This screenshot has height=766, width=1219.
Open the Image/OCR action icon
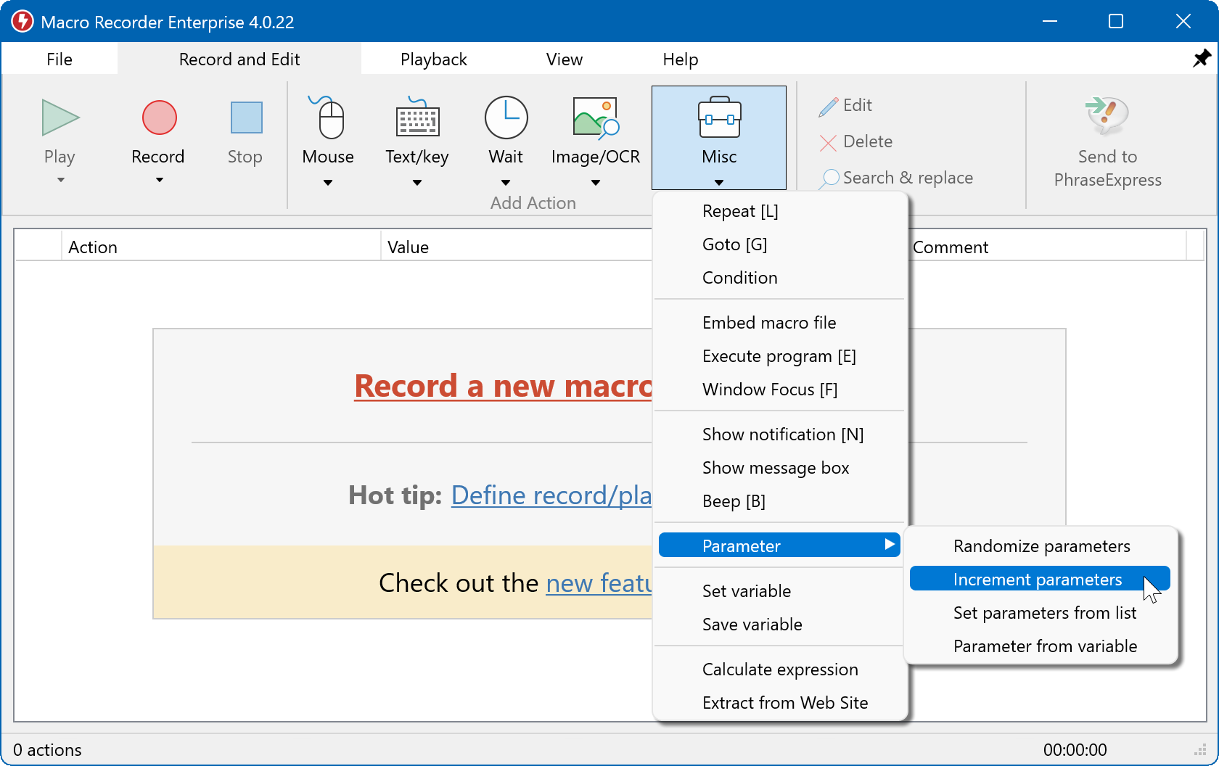[595, 118]
